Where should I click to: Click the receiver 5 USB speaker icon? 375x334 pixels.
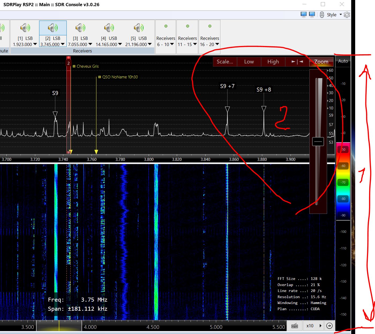click(x=139, y=28)
